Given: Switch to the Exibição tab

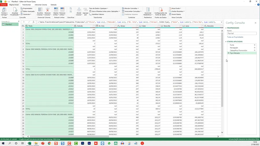Looking at the screenshot, I should coord(53,5).
